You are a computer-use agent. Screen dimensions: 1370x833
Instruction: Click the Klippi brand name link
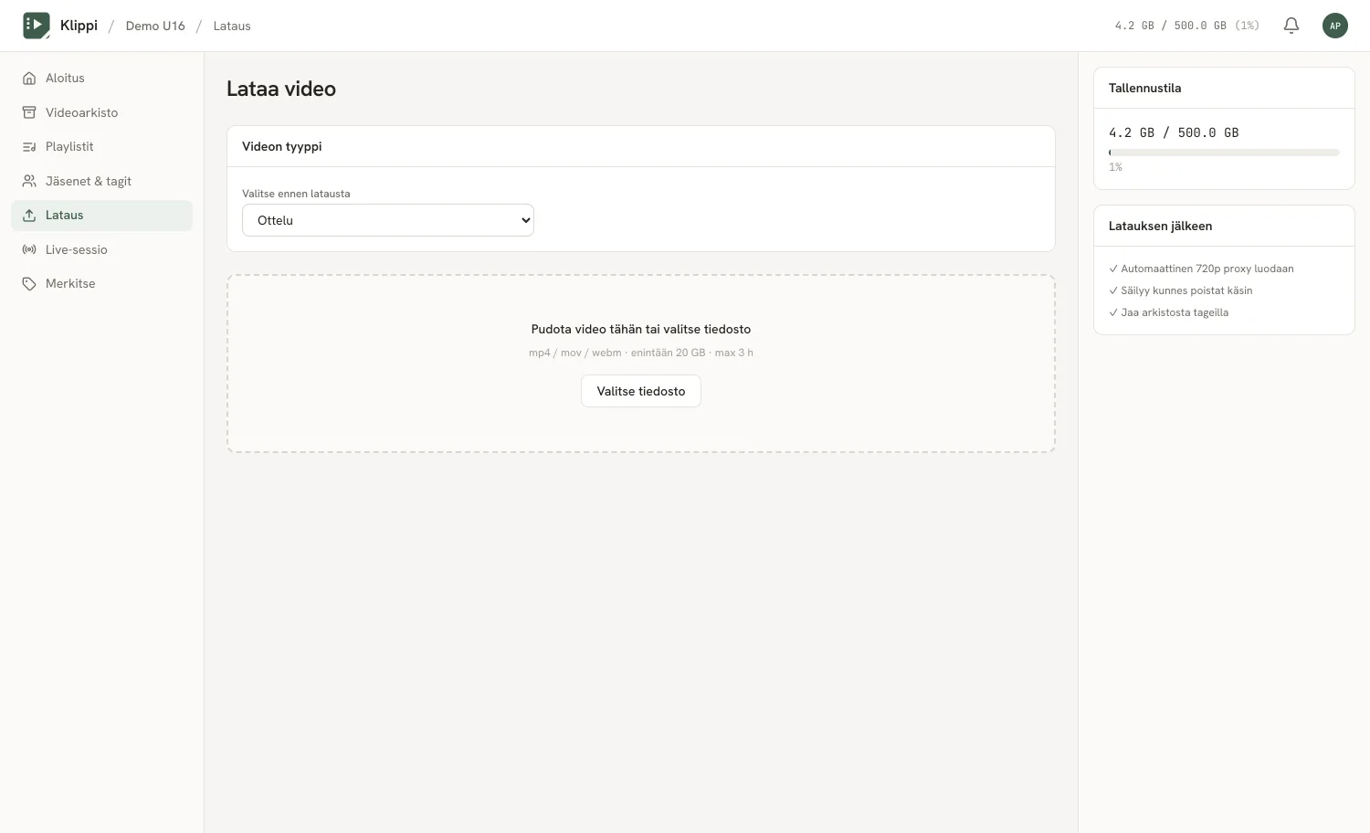(x=79, y=26)
